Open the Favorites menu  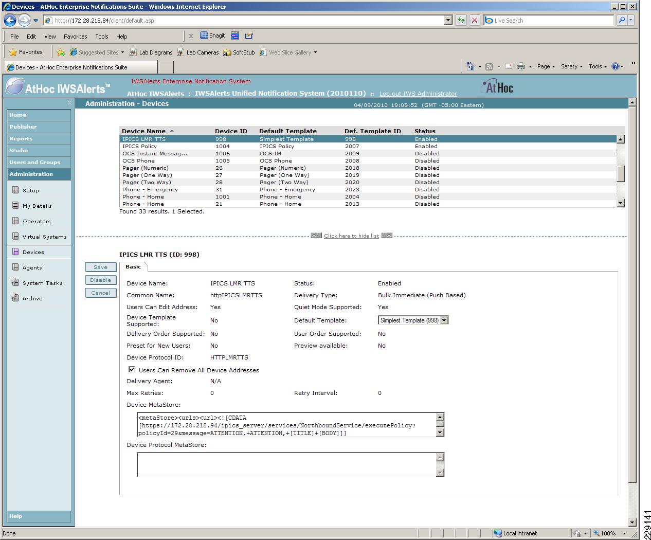point(75,37)
